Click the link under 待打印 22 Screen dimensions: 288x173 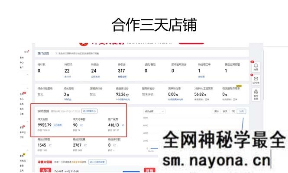pos(68,77)
